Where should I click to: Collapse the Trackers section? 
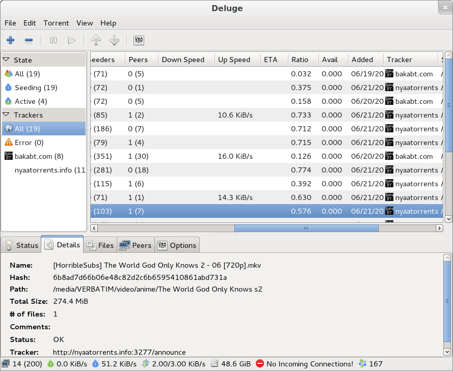6,115
